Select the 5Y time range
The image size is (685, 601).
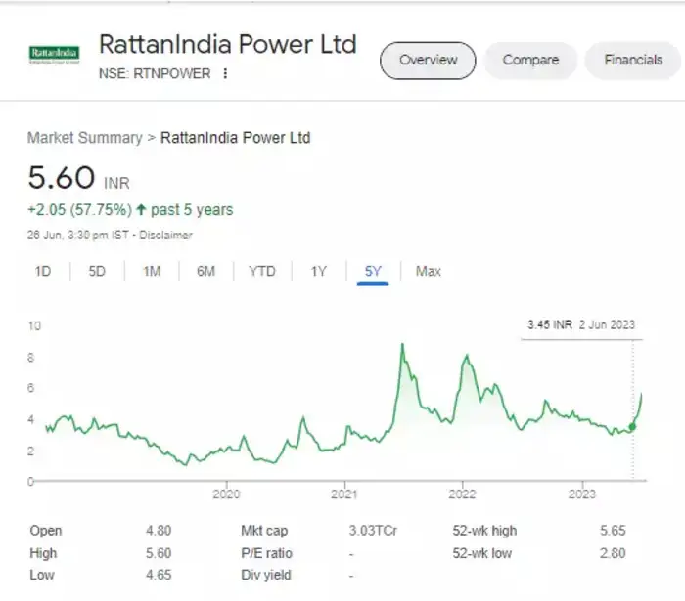click(373, 271)
